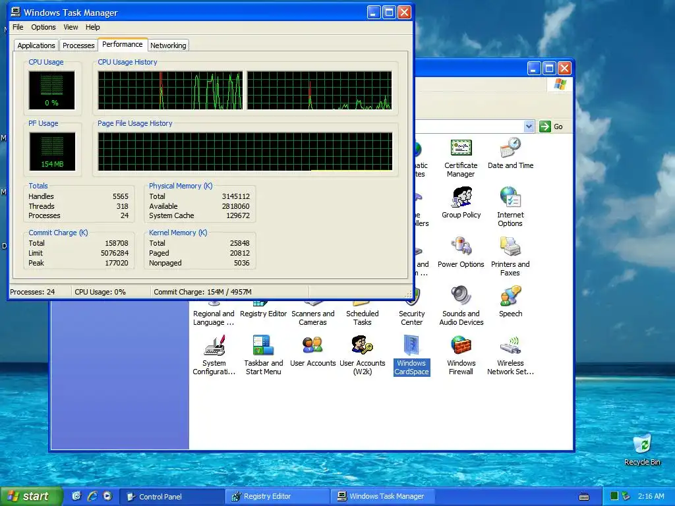This screenshot has width=675, height=506.
Task: Open Registry Editor in Control Panel
Action: coord(264,310)
